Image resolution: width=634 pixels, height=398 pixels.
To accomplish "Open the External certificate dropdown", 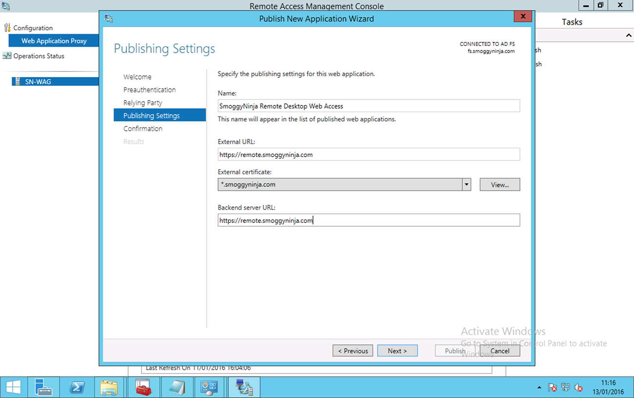I will point(344,184).
